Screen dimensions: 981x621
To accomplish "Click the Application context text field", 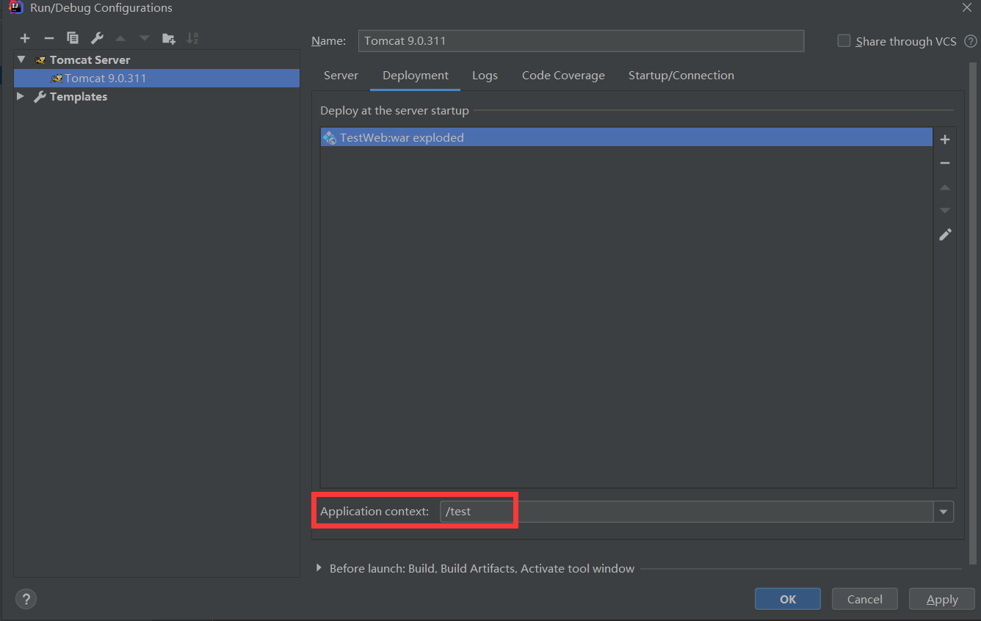I will click(687, 512).
